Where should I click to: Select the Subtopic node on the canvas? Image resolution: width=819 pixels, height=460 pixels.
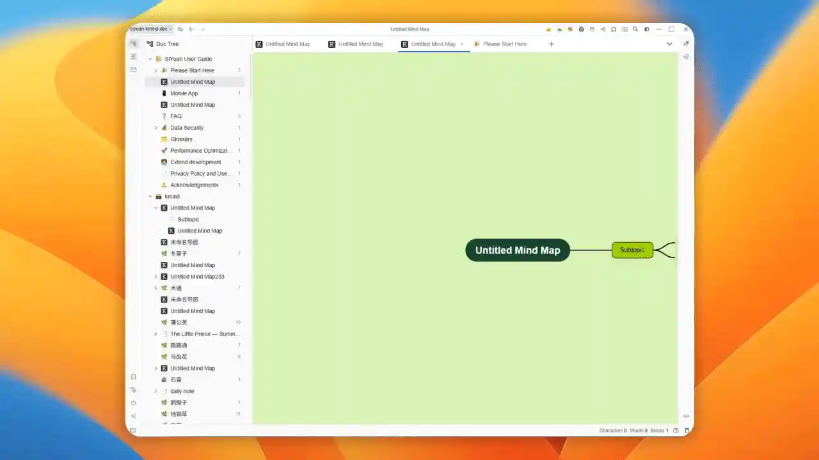[632, 250]
